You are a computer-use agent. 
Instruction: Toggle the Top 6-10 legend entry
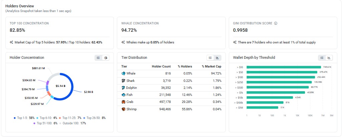tap(47, 118)
